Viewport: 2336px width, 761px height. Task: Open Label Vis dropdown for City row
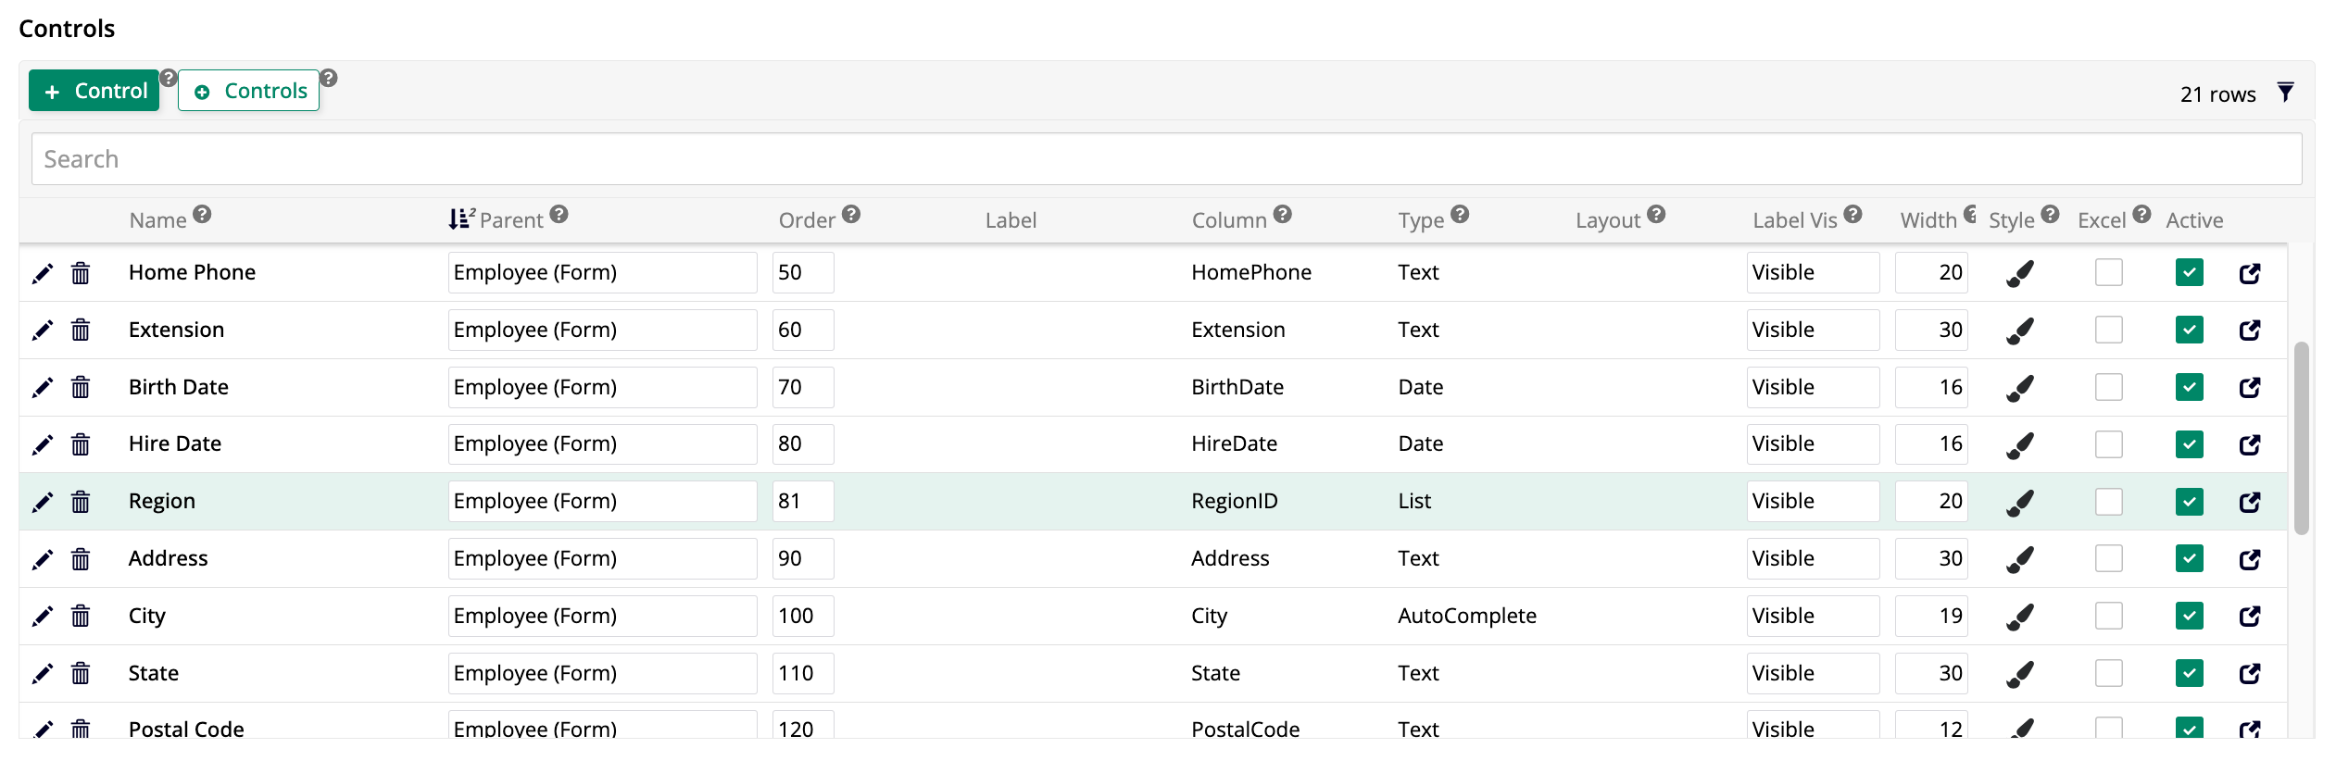coord(1812,617)
